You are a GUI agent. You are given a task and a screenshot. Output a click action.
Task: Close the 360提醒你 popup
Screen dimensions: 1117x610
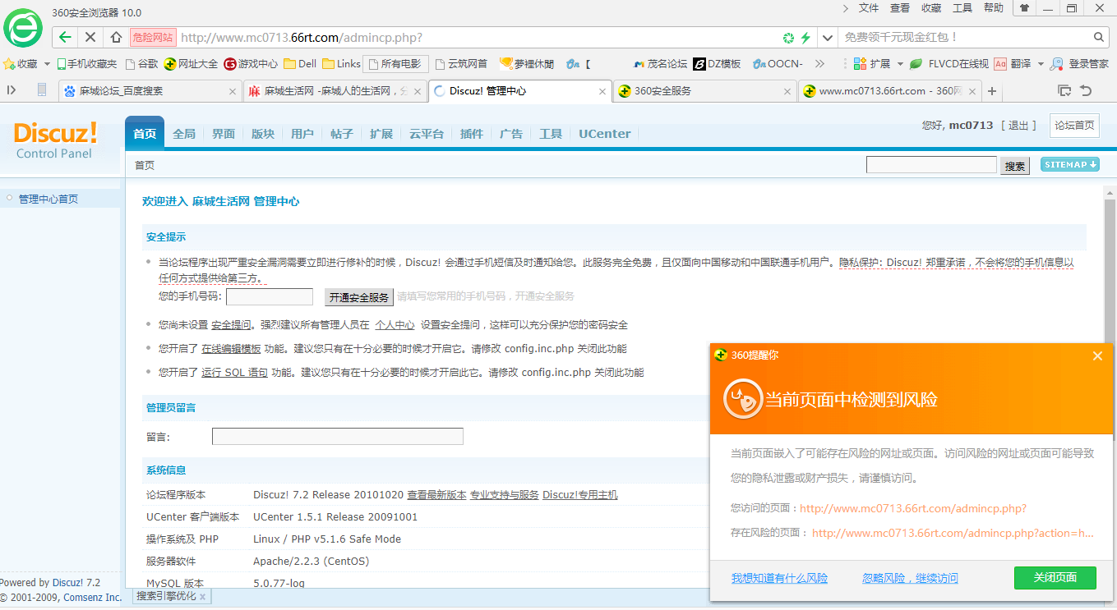tap(1097, 355)
